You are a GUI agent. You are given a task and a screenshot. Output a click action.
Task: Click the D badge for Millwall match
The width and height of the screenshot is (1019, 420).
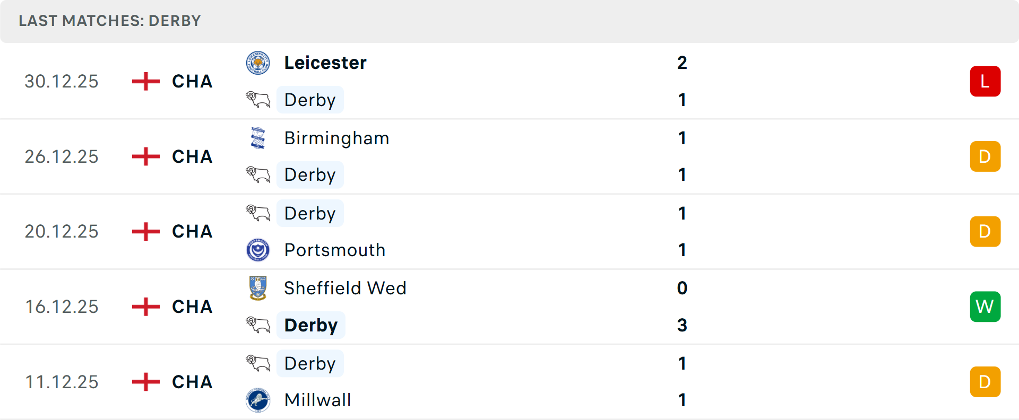tap(985, 382)
